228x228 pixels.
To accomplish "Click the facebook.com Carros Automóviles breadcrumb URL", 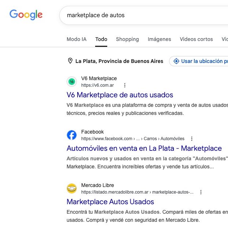I will [x=132, y=139].
